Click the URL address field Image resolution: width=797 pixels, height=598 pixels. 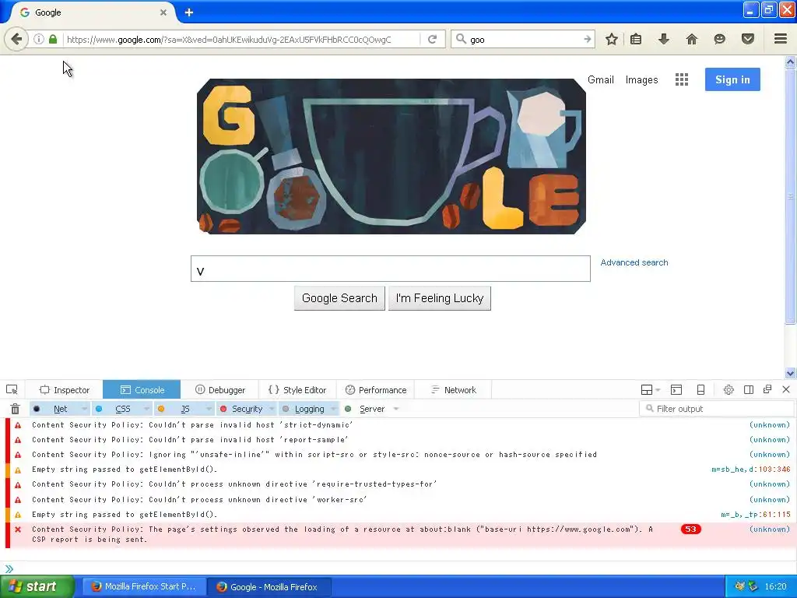tap(241, 39)
